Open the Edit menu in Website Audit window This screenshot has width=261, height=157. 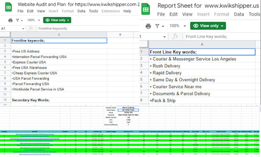30,11
